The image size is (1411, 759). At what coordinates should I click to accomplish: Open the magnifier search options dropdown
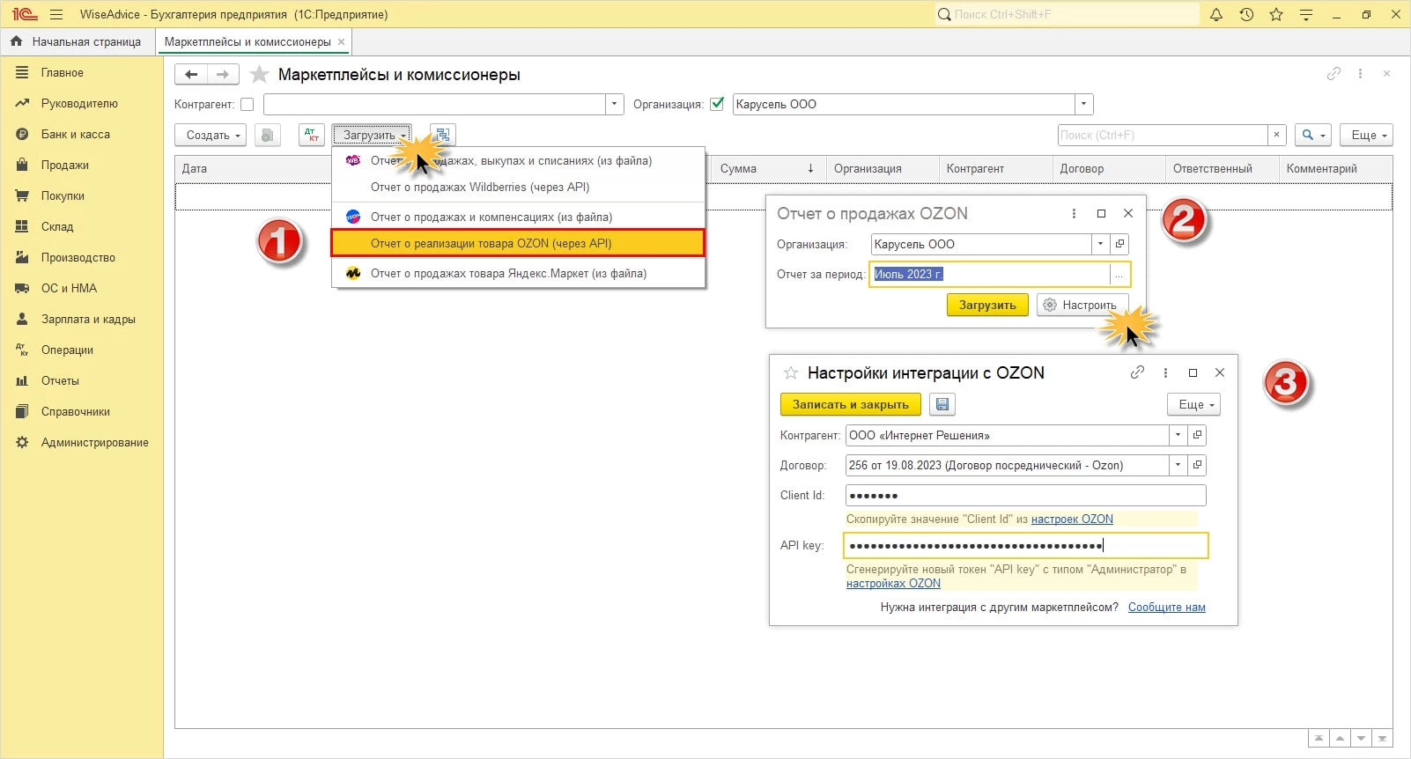pos(1313,135)
